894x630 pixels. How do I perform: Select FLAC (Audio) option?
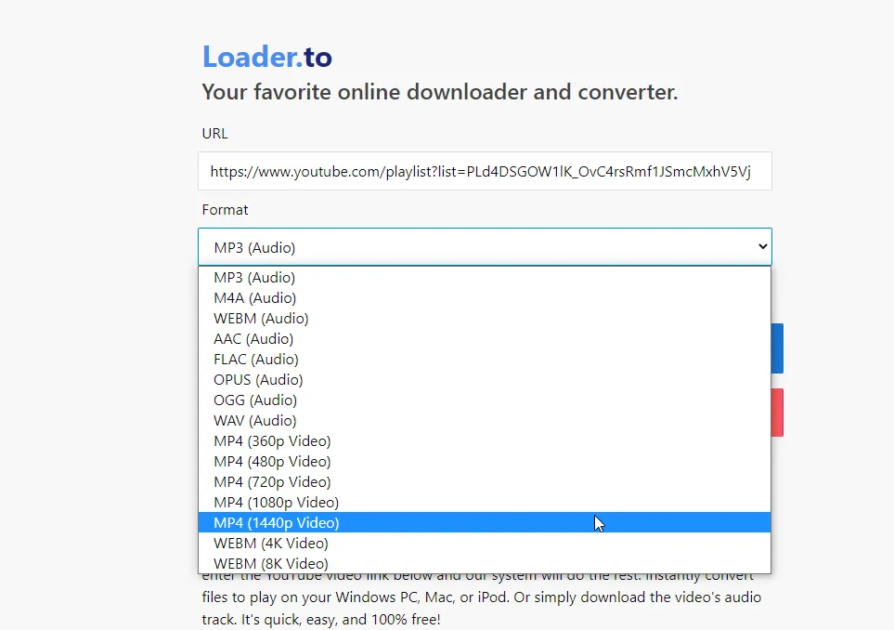click(x=485, y=360)
